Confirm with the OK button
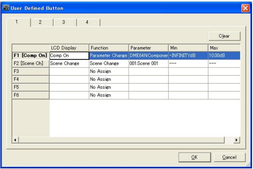The width and height of the screenshot is (253, 169). 195,157
